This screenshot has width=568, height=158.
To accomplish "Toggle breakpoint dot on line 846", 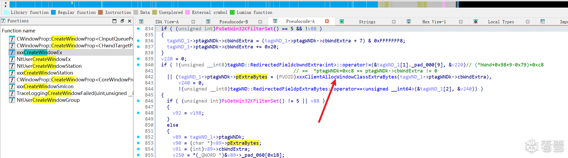I will tap(138, 101).
